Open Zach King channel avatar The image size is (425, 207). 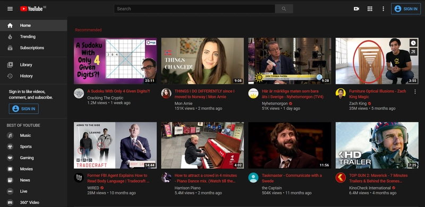[341, 93]
